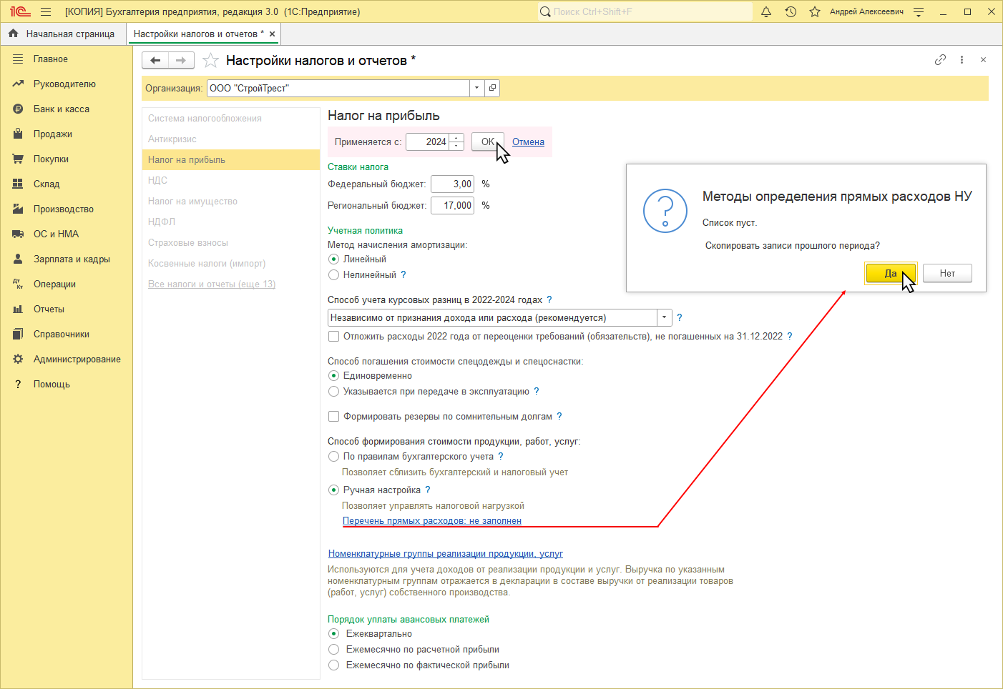
Task: Select Ручная настройка radio button
Action: tap(333, 490)
